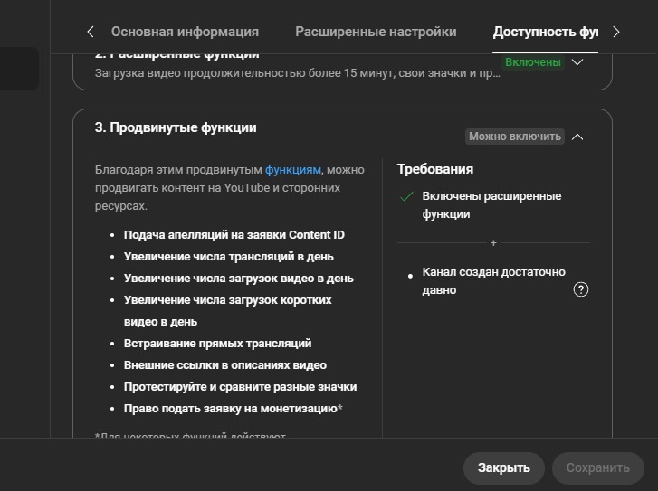Expand section 2 using its down chevron
The height and width of the screenshot is (491, 658).
click(578, 62)
